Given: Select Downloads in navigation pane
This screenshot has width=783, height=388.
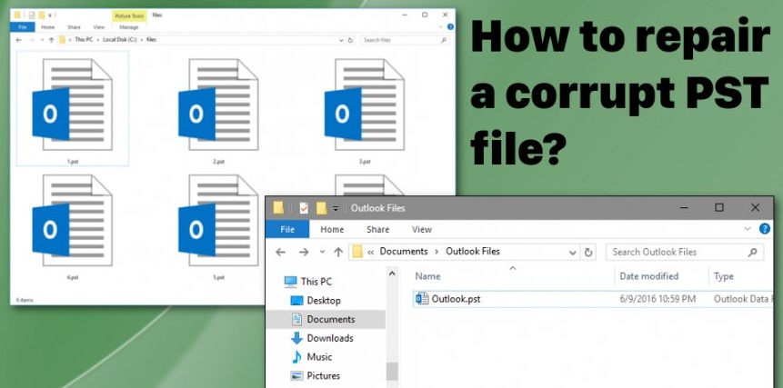Looking at the screenshot, I should pos(322,338).
